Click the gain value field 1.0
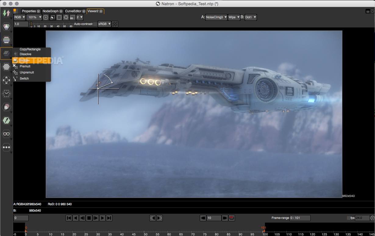The width and height of the screenshot is (375, 236). point(21,24)
